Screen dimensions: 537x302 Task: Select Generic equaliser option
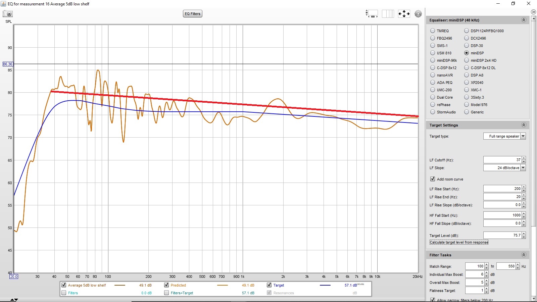(467, 112)
